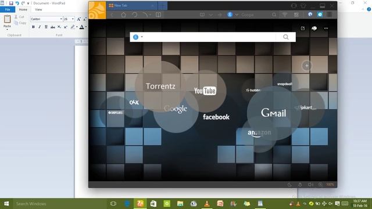Open the Calibri font family dropdown

coord(61,19)
